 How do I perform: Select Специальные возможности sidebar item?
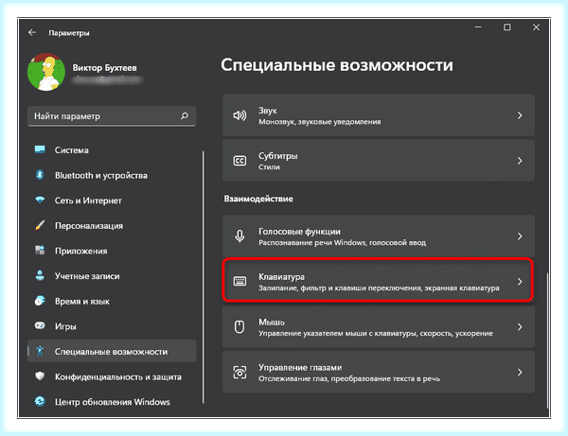click(x=112, y=351)
